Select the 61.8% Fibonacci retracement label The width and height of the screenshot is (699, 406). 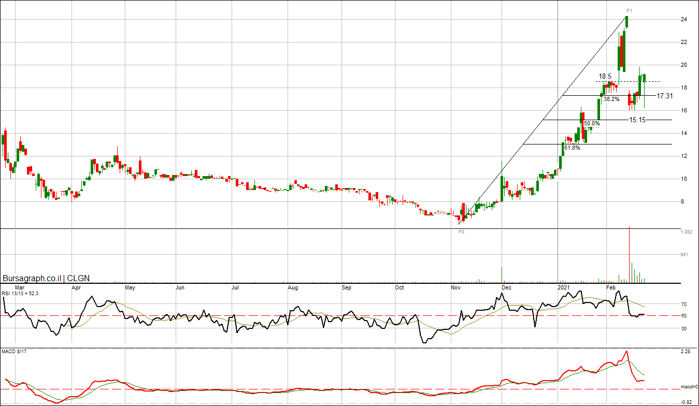click(572, 148)
